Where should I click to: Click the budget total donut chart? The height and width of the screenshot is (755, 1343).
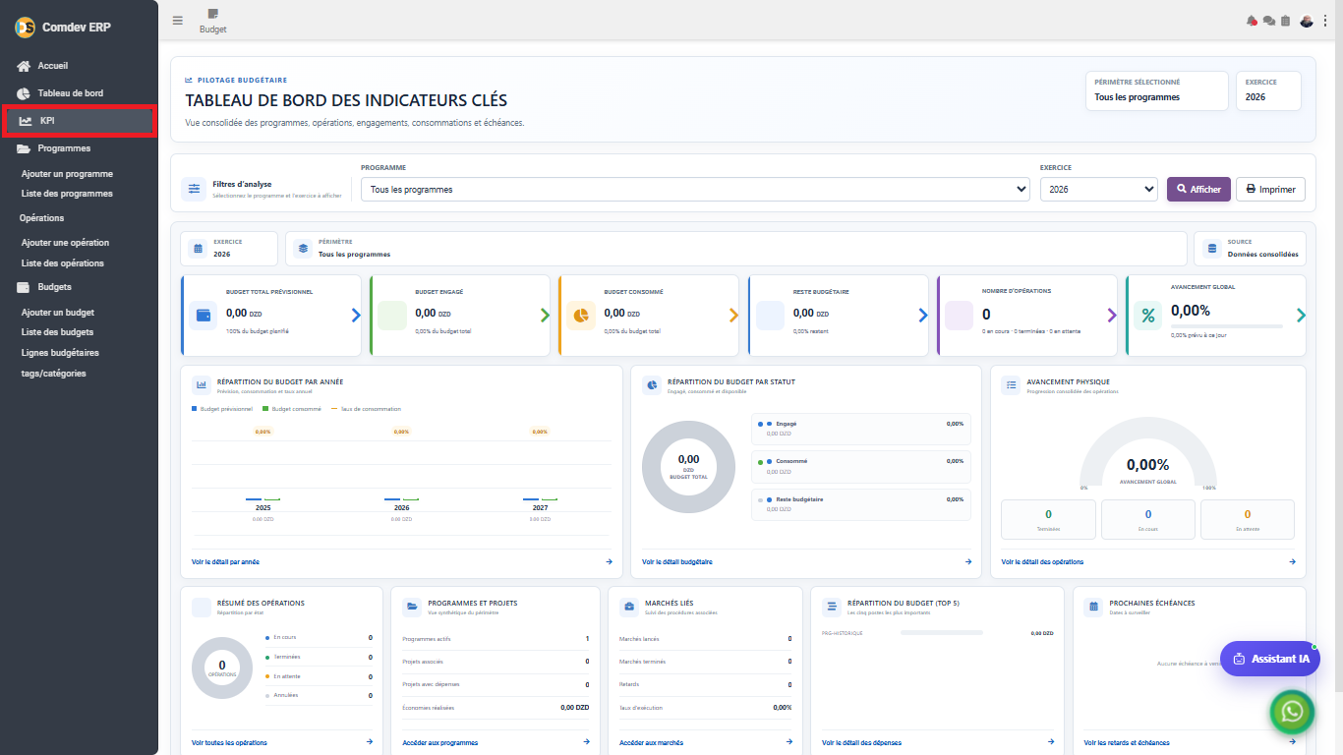click(688, 466)
